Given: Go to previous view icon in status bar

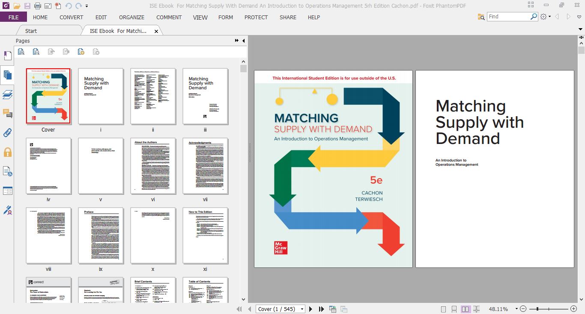Looking at the screenshot, I should tap(333, 309).
